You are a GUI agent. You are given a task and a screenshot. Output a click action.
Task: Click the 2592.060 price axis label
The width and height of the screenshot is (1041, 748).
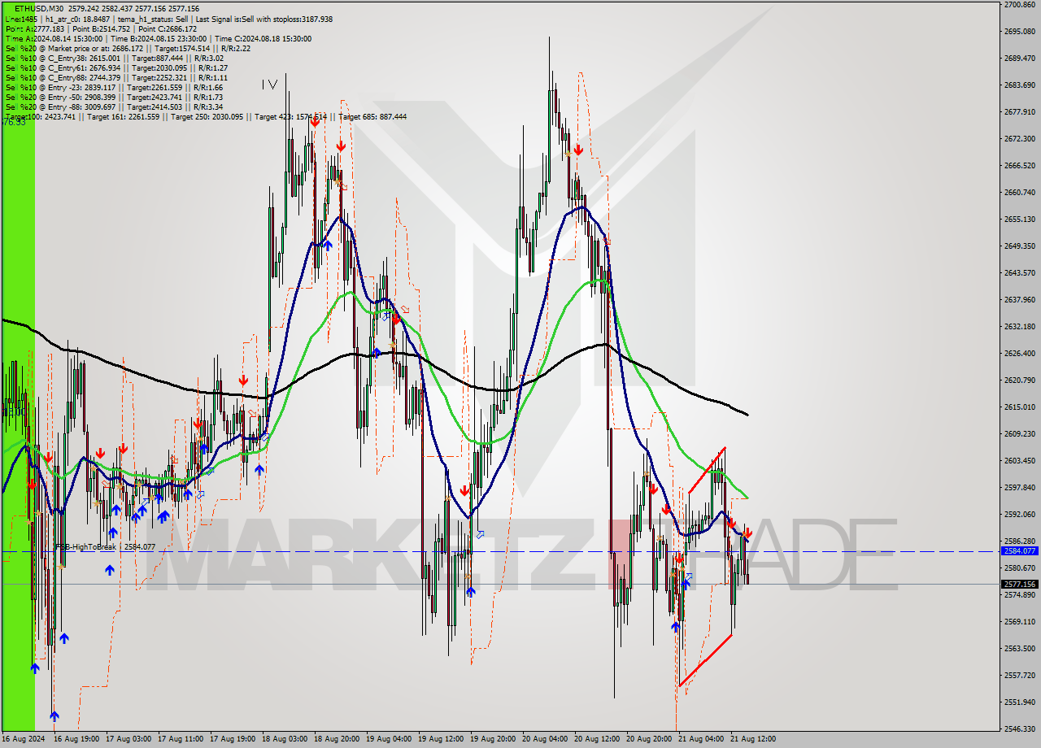1020,515
